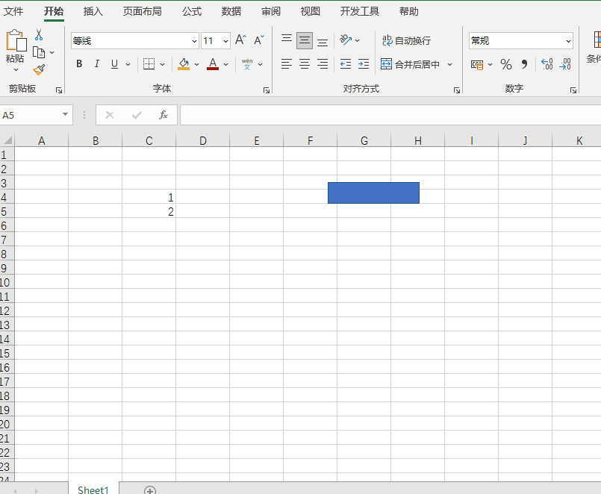Align text left
Viewport: 601px width, 494px height.
point(287,64)
